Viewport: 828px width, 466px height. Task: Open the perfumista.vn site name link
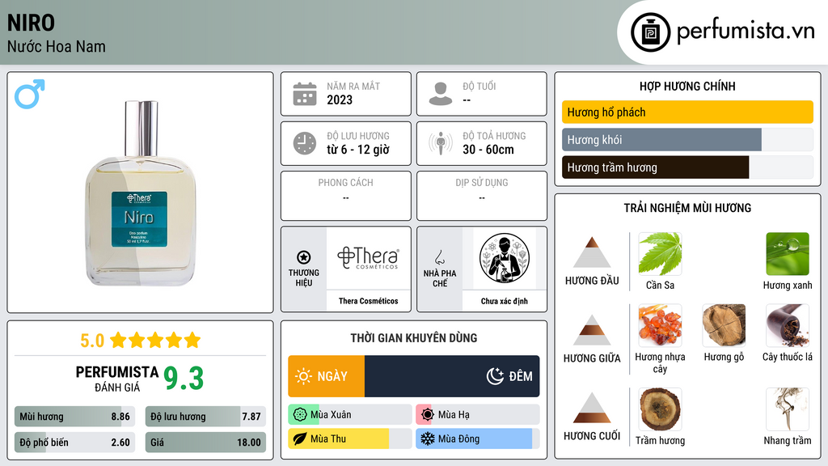[746, 32]
